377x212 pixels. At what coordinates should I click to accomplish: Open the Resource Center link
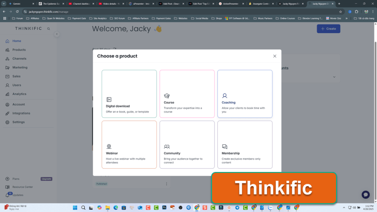pyautogui.click(x=23, y=187)
